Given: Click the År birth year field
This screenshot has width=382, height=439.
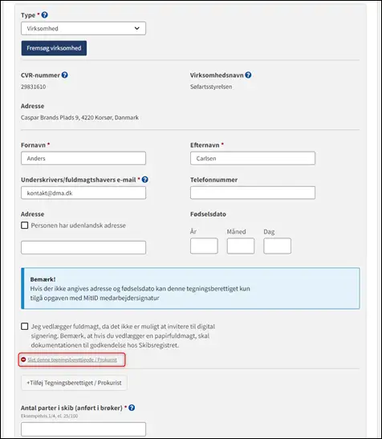Looking at the screenshot, I should [204, 246].
